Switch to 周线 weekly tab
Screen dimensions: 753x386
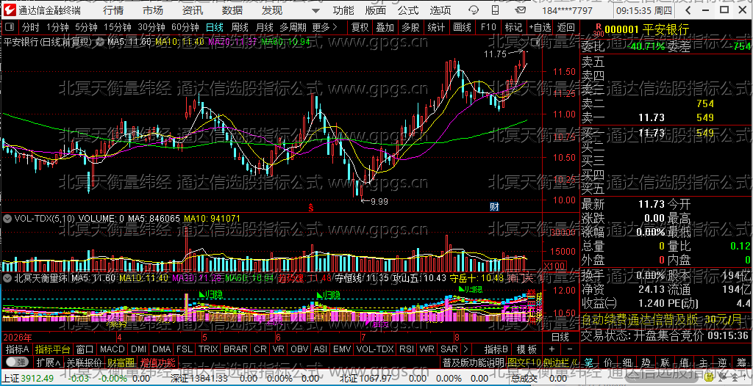(x=240, y=27)
